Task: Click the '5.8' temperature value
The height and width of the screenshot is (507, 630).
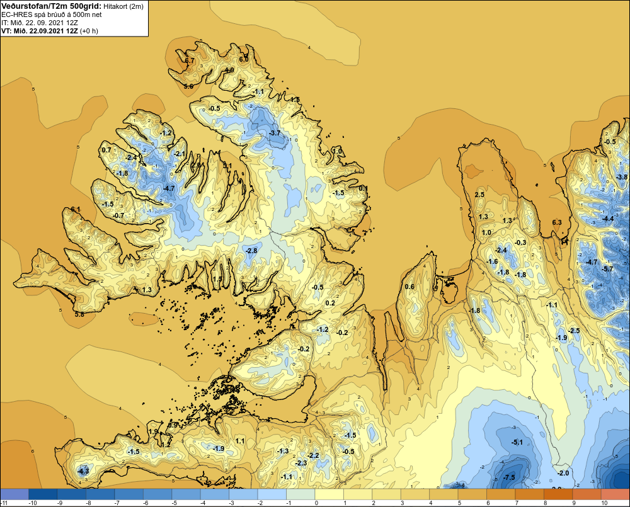Action: pos(79,314)
